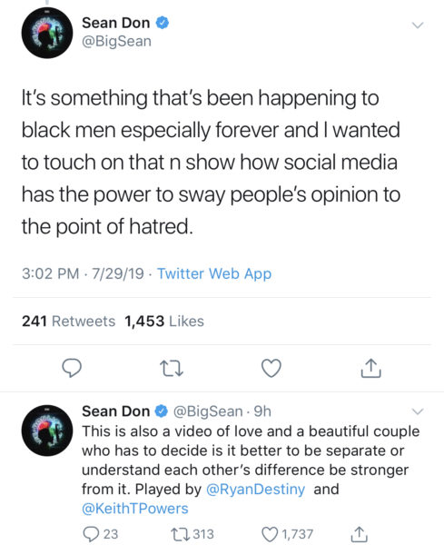The width and height of the screenshot is (444, 545).
Task: Open @RyanDestiny profile mention
Action: pos(255,489)
